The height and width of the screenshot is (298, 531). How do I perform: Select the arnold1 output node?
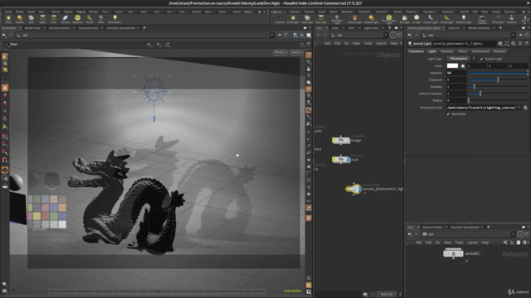point(453,253)
